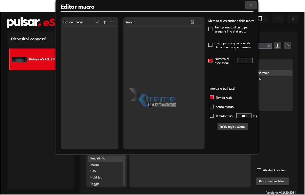Select 'Hold Tap' in the function list

pyautogui.click(x=96, y=177)
